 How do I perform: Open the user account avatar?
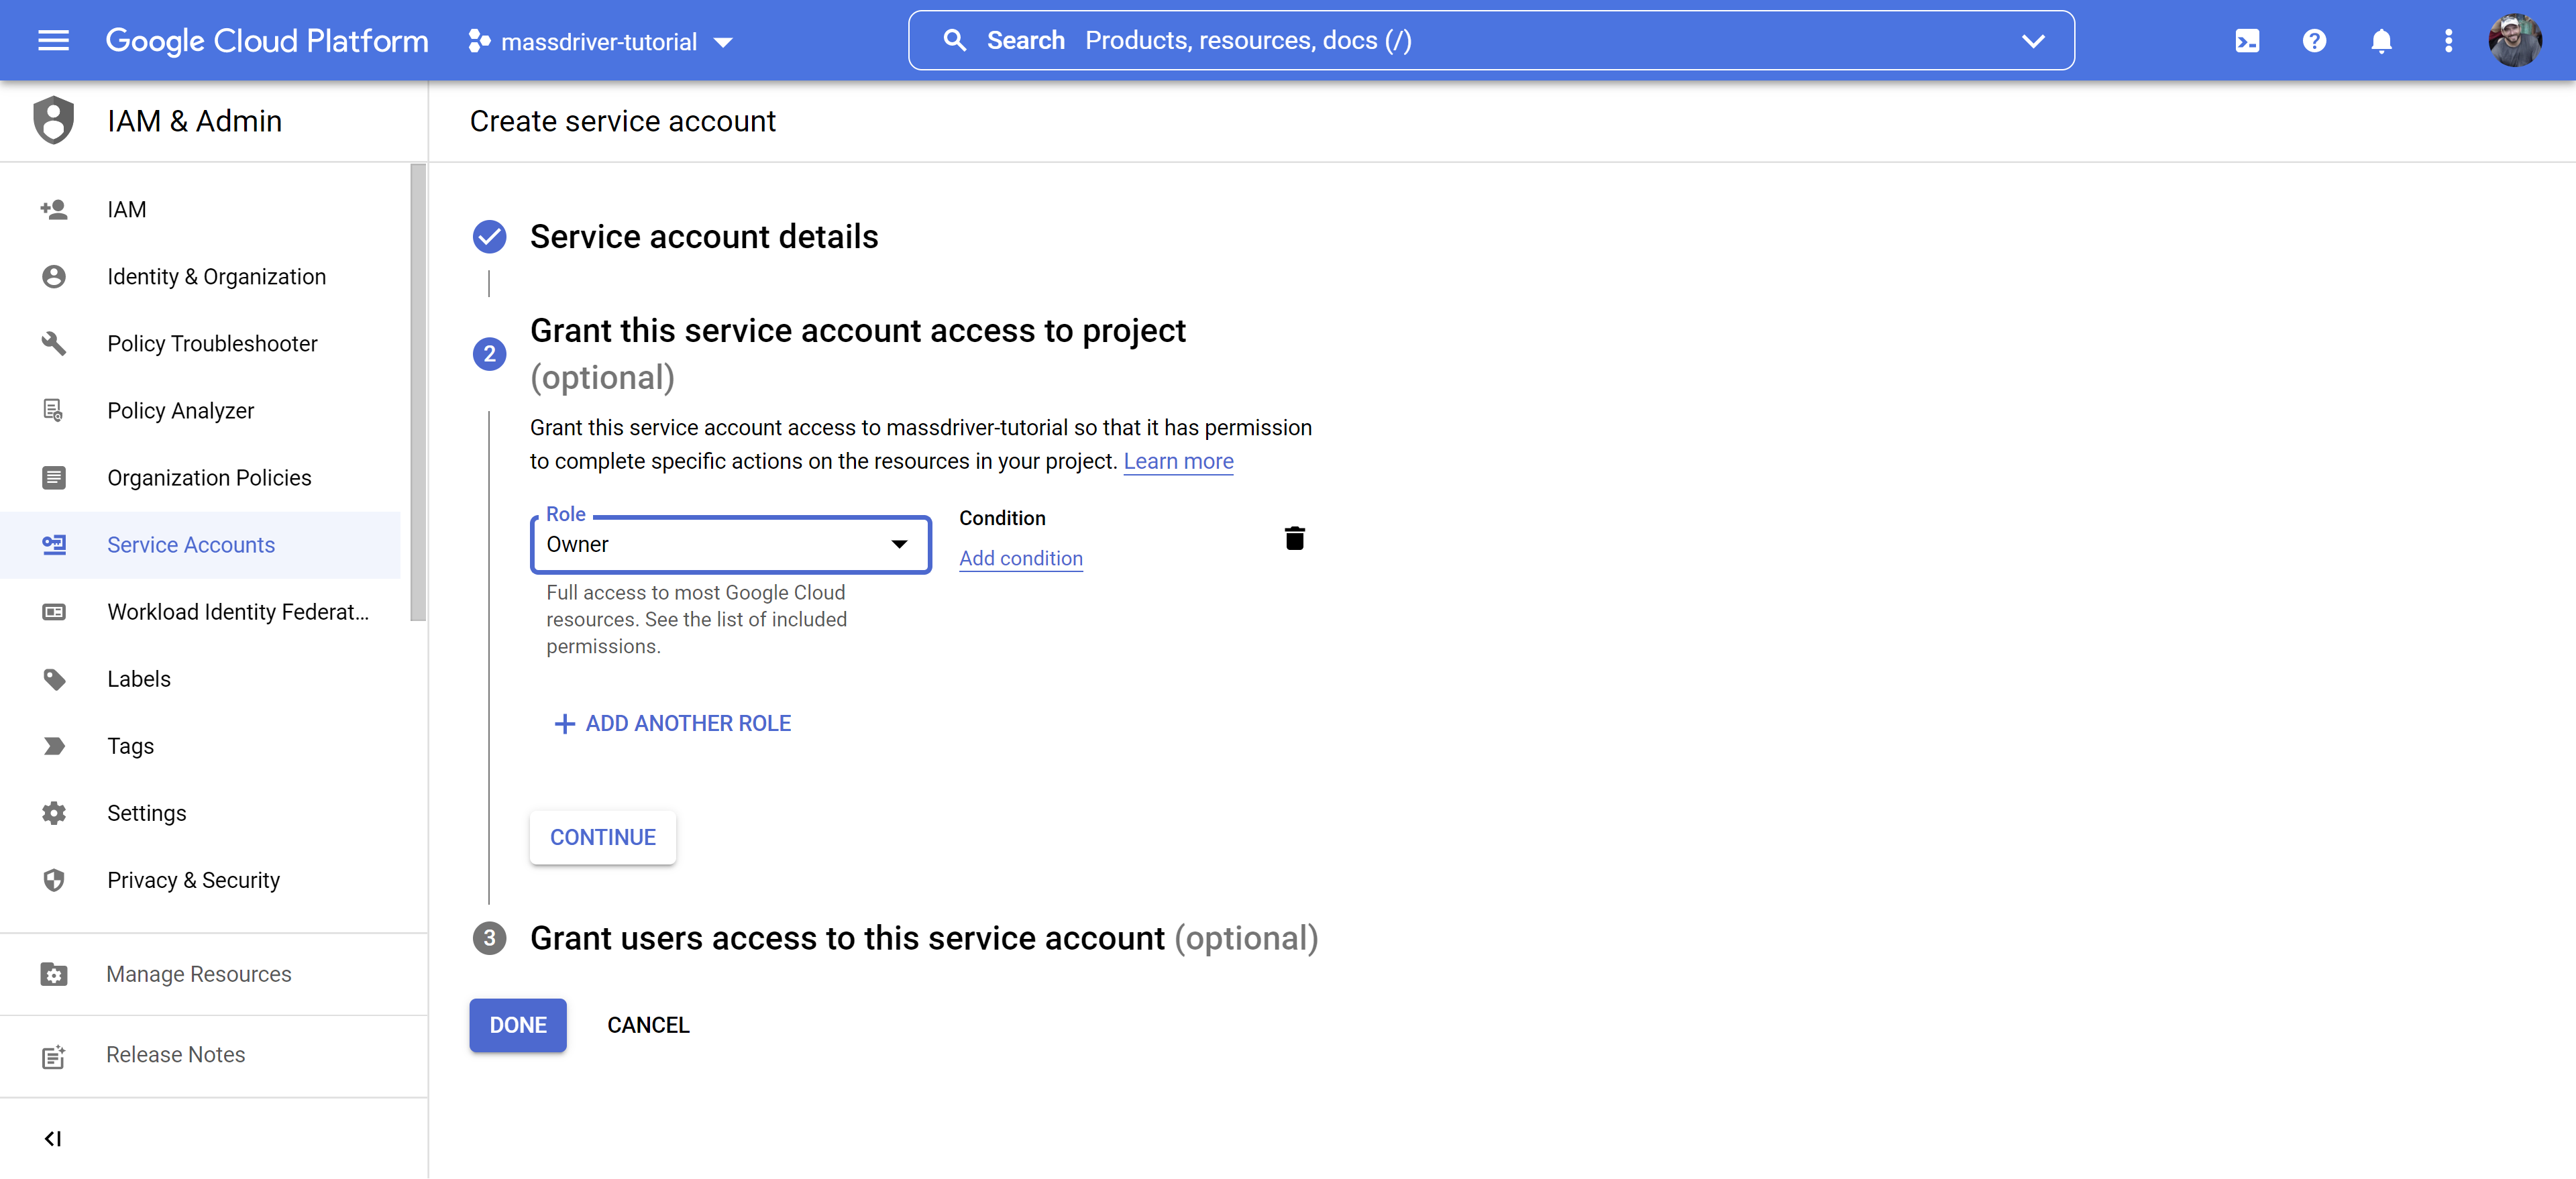2515,41
